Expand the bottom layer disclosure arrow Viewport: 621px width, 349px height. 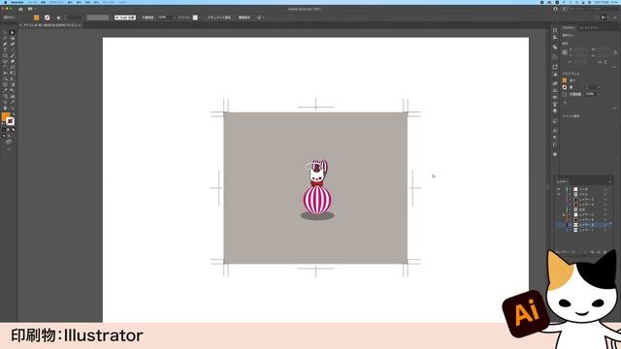571,230
